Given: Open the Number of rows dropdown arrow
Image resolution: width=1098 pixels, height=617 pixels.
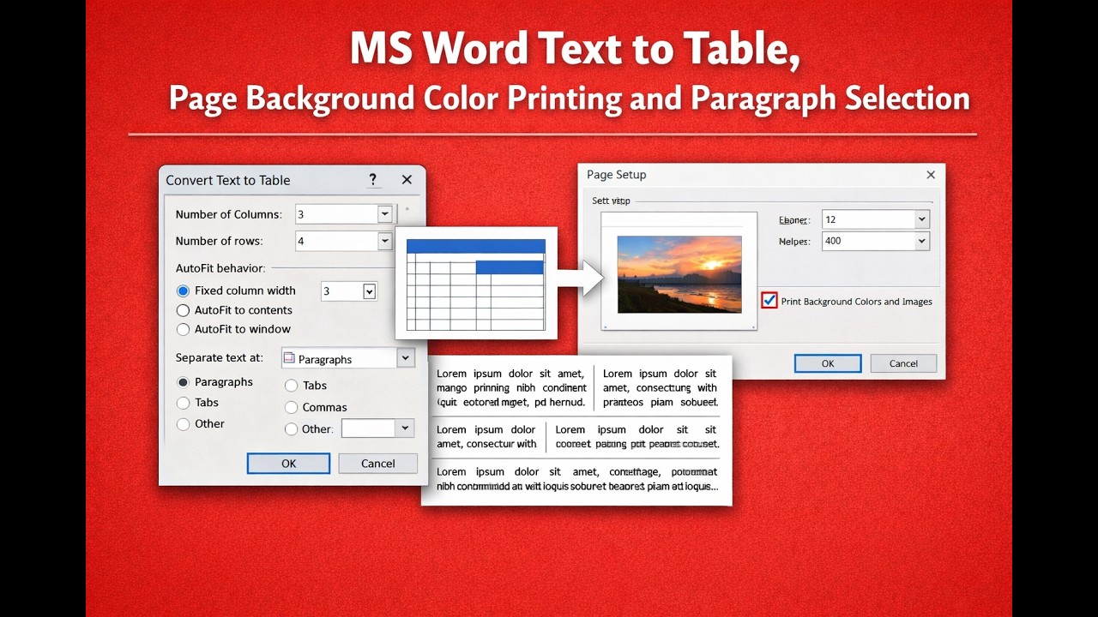Looking at the screenshot, I should (384, 241).
